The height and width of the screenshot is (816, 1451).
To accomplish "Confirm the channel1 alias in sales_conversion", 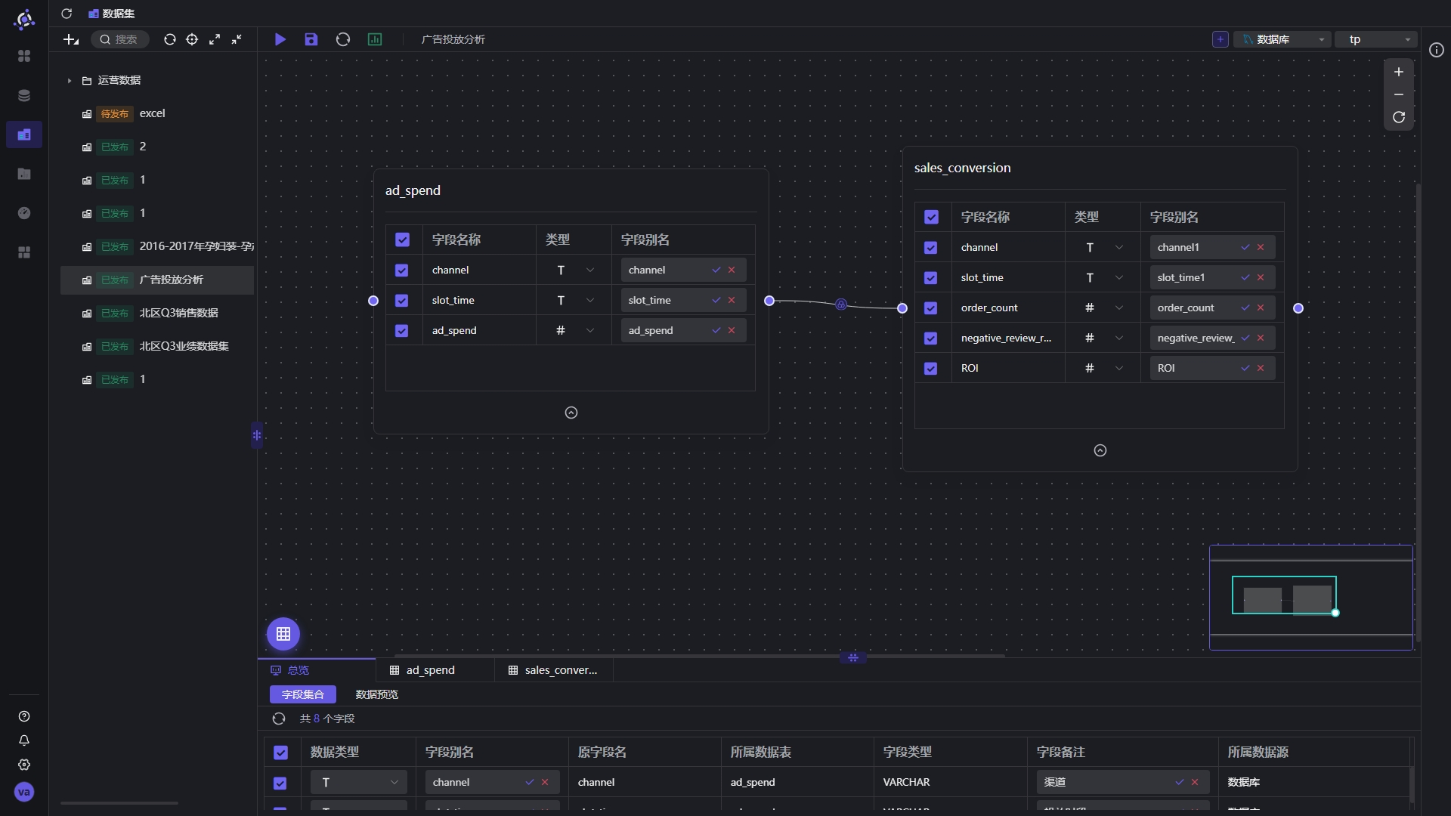I will pyautogui.click(x=1245, y=247).
